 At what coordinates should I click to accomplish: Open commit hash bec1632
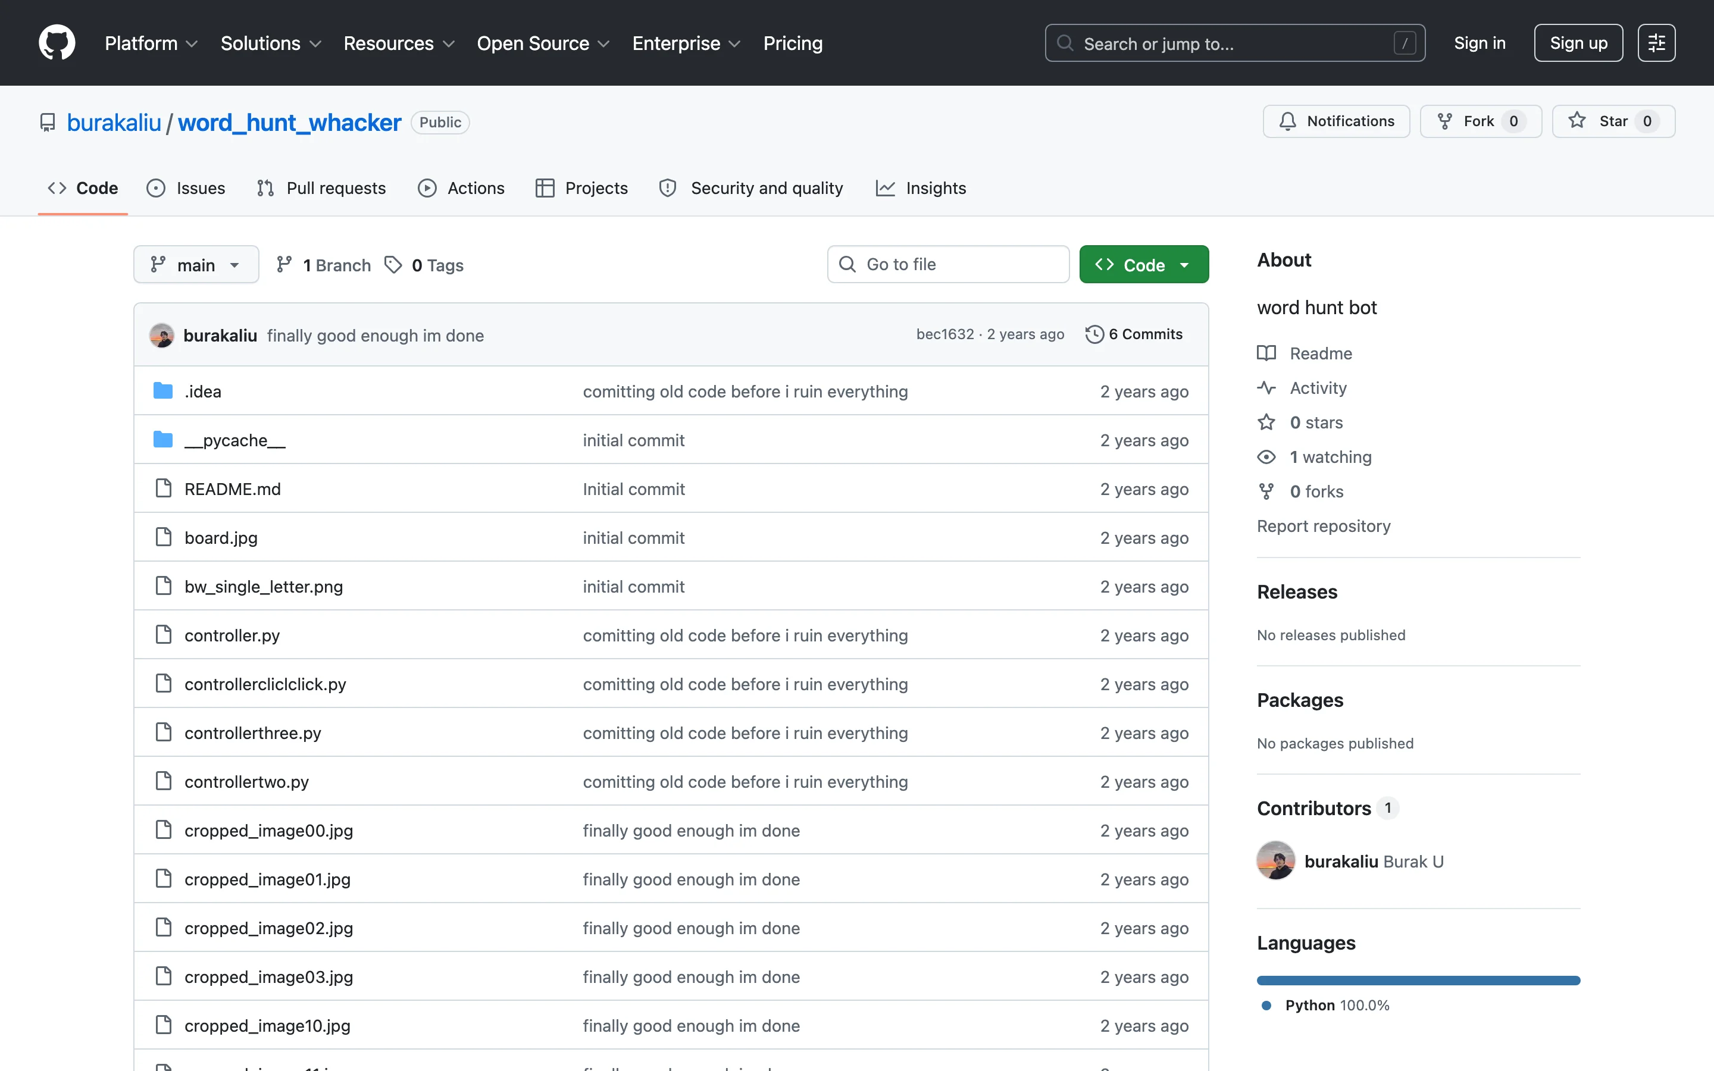(x=945, y=334)
